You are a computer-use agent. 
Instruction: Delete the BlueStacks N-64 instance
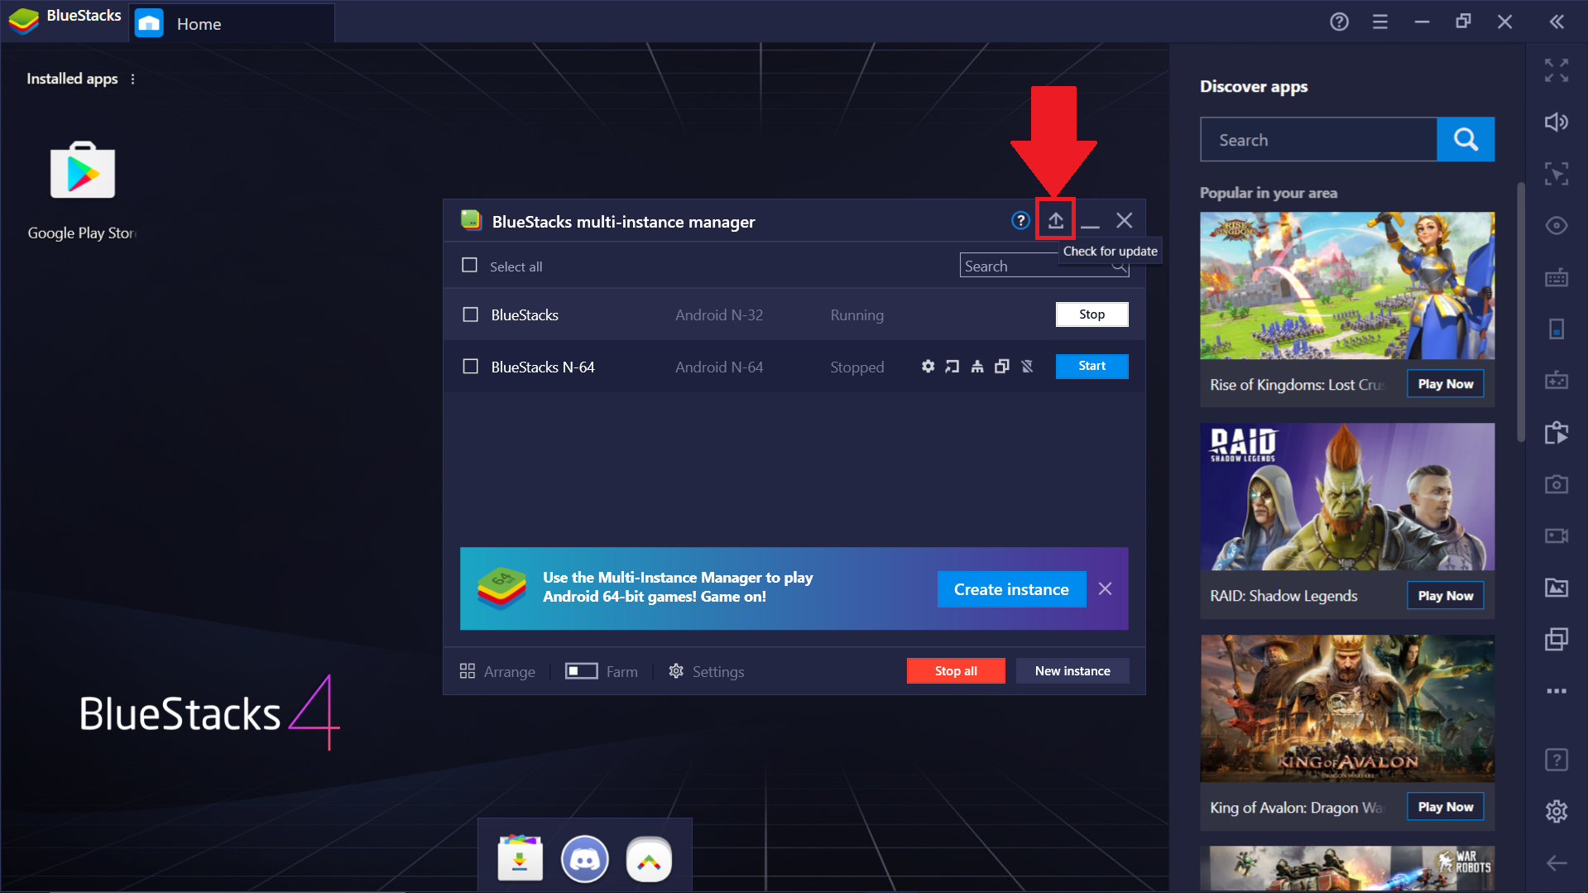[x=1027, y=366]
